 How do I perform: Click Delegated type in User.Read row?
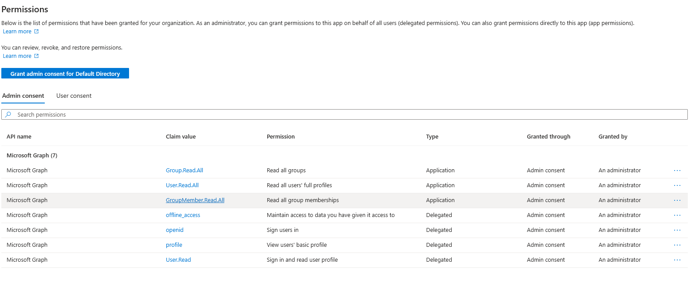coord(439,260)
